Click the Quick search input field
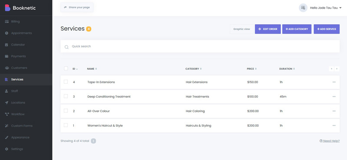The image size is (347, 160). coord(200,46)
